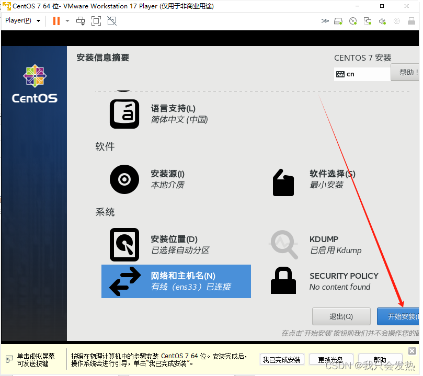Click the 最小安装 status text
This screenshot has height=376, width=423.
(326, 185)
